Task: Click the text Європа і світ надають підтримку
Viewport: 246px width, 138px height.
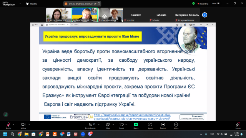Action: (90, 104)
